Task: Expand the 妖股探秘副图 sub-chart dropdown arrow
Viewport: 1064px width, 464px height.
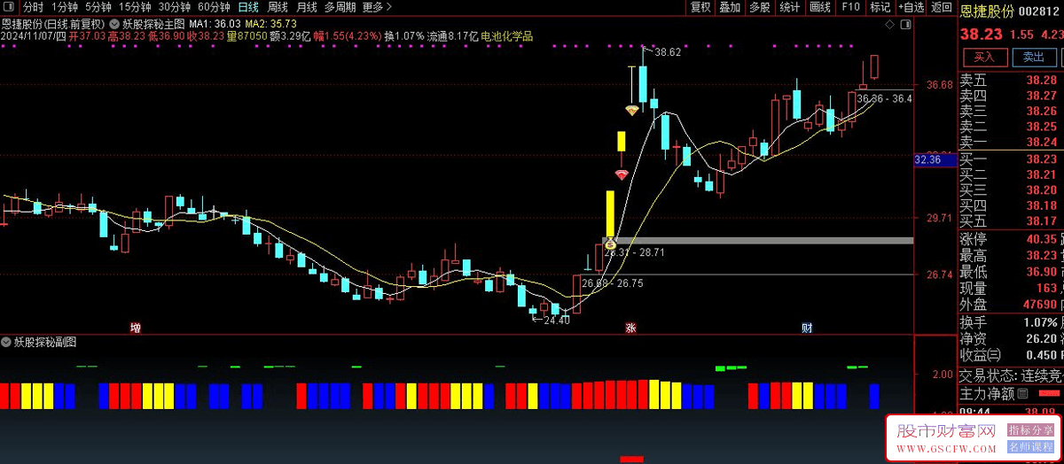Action: pos(6,341)
